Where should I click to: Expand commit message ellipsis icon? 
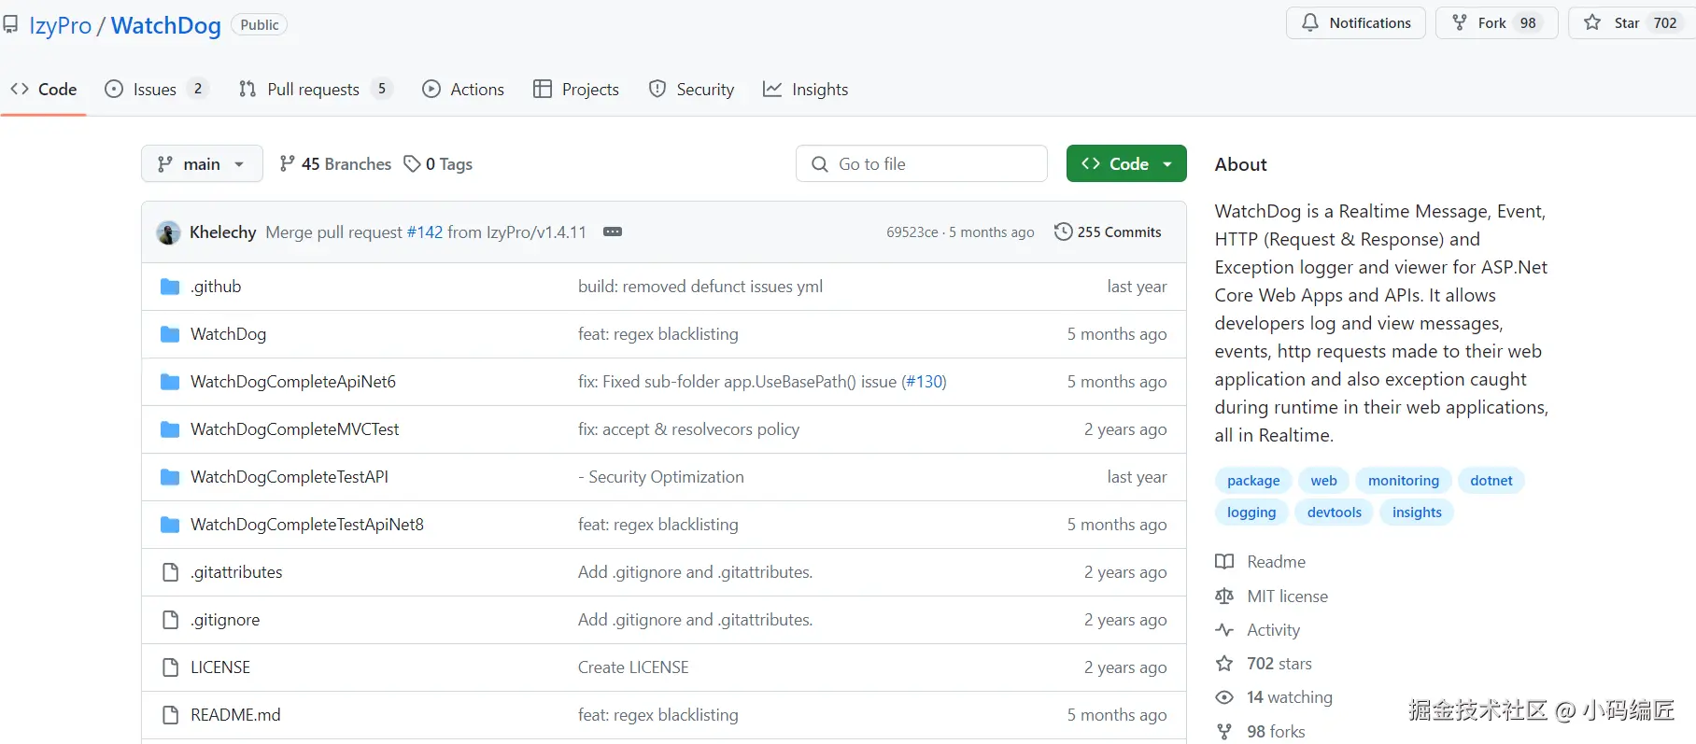coord(613,232)
